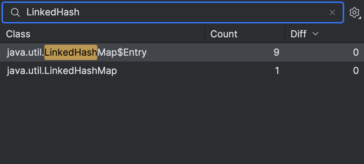Clear the LinkedHash search text
Image resolution: width=364 pixels, height=164 pixels.
pos(332,12)
